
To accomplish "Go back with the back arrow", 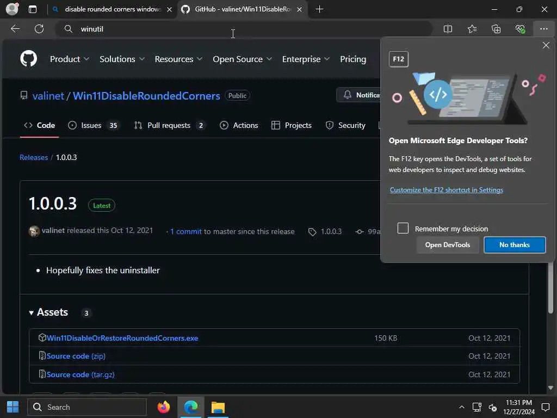I will point(15,29).
